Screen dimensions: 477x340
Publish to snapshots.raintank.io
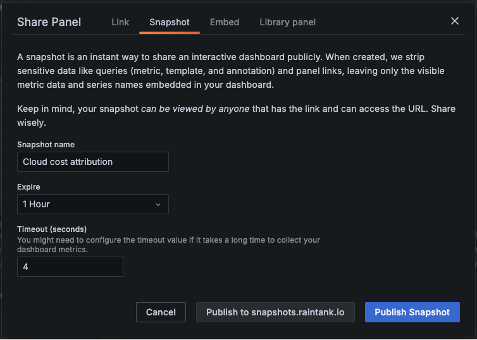[x=275, y=312]
